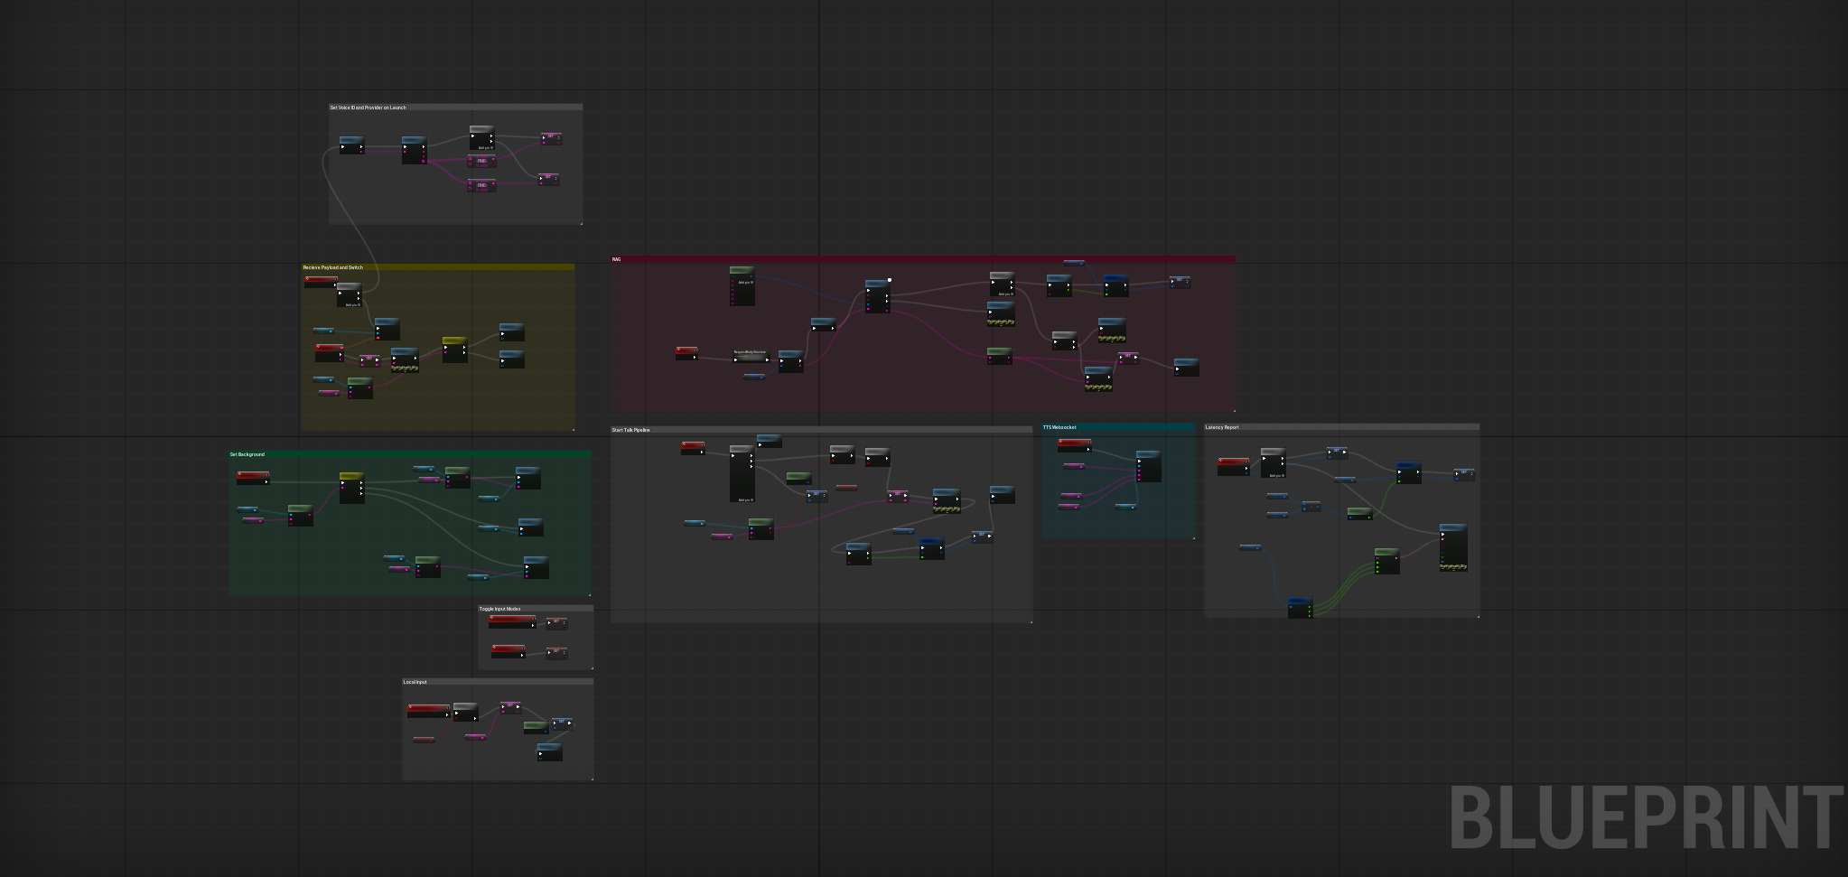Select the 'Latency Report' comment title

(x=1222, y=427)
